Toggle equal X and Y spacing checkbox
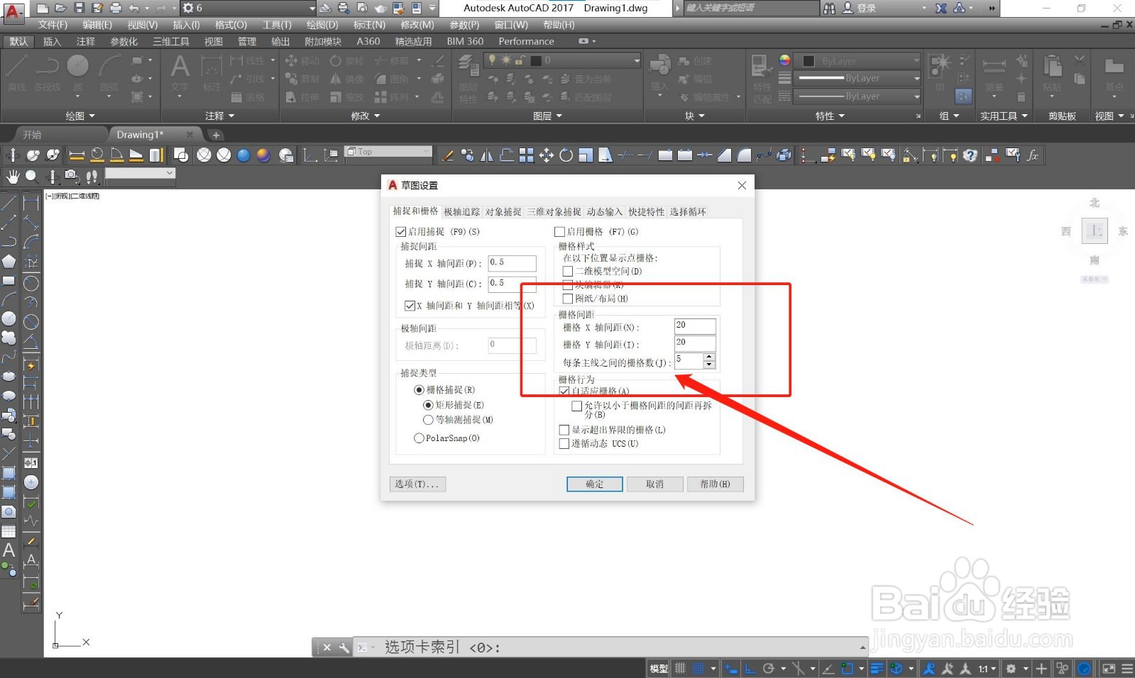This screenshot has height=678, width=1135. [410, 306]
